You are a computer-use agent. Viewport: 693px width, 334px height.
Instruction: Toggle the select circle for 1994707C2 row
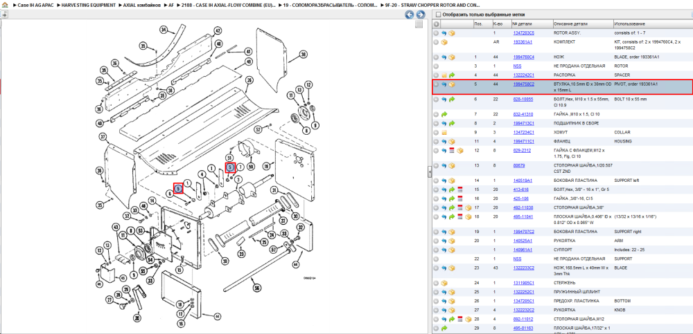pyautogui.click(x=436, y=232)
